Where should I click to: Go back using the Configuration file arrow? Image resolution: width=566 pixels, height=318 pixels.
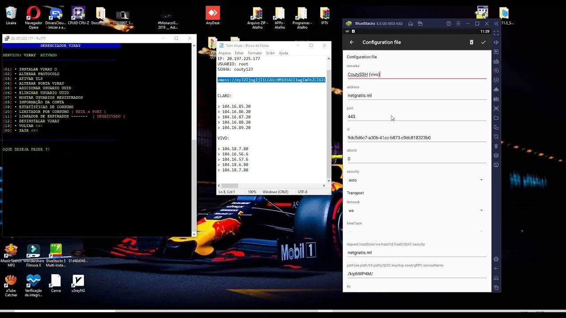coord(352,42)
